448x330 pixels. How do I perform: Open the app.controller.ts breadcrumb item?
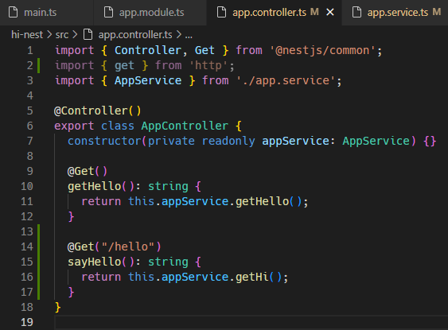tap(135, 34)
